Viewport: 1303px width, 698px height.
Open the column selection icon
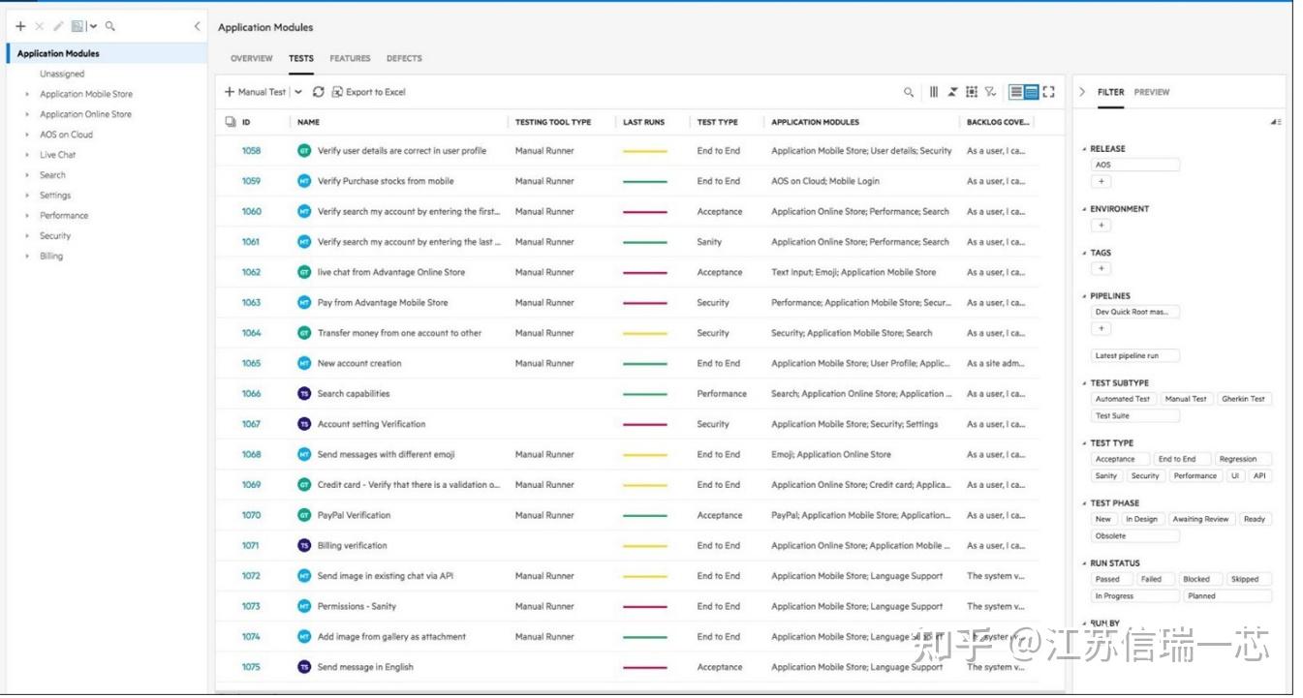934,92
